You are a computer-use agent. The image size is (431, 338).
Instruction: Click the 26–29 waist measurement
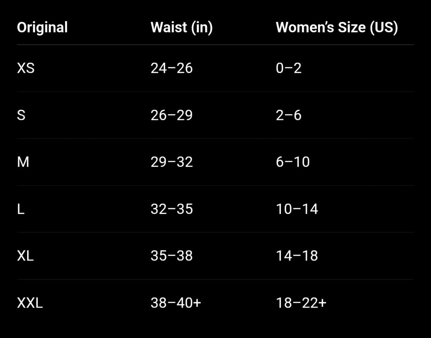172,115
